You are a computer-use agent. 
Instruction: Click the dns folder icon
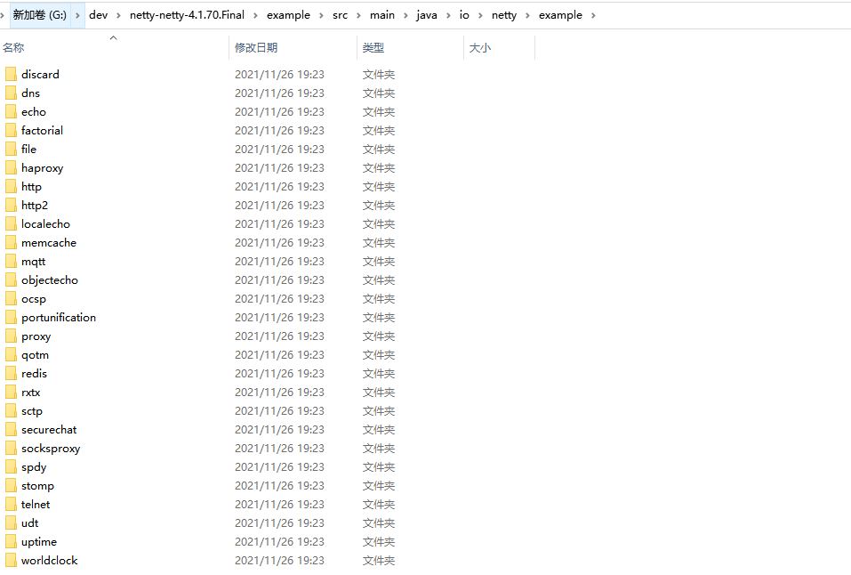tap(11, 93)
